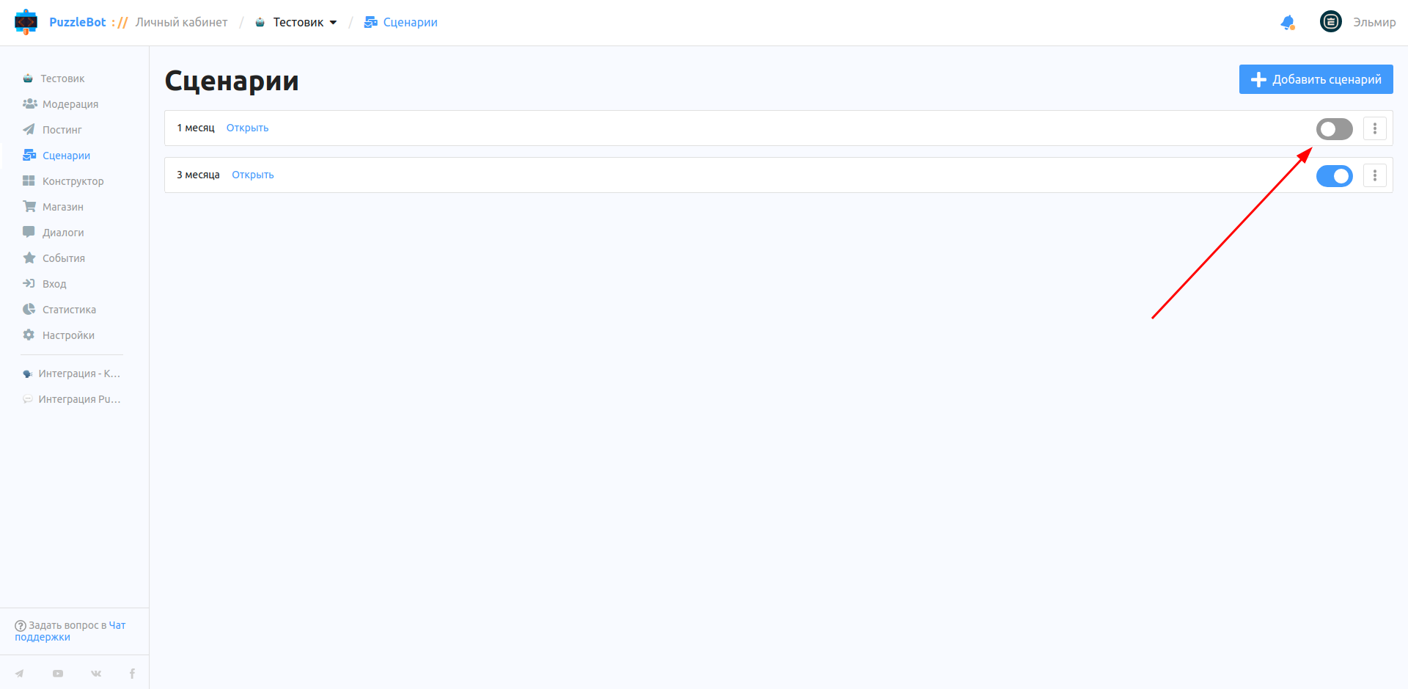The height and width of the screenshot is (689, 1408).
Task: Click the PuzzleBot brand link
Action: [x=78, y=22]
